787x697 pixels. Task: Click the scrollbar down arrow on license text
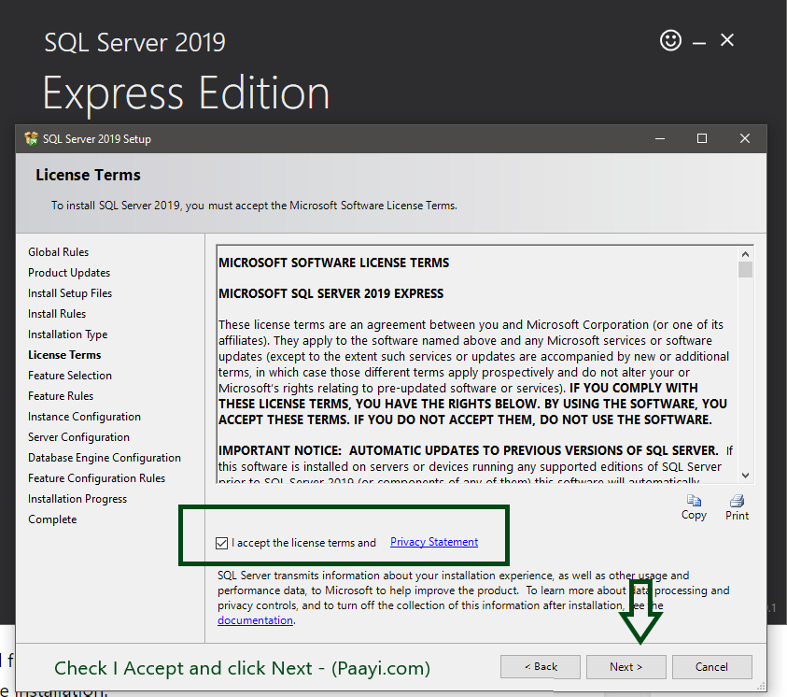click(745, 475)
